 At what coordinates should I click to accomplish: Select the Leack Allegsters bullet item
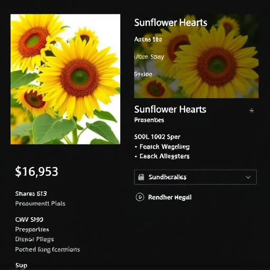tap(165, 156)
